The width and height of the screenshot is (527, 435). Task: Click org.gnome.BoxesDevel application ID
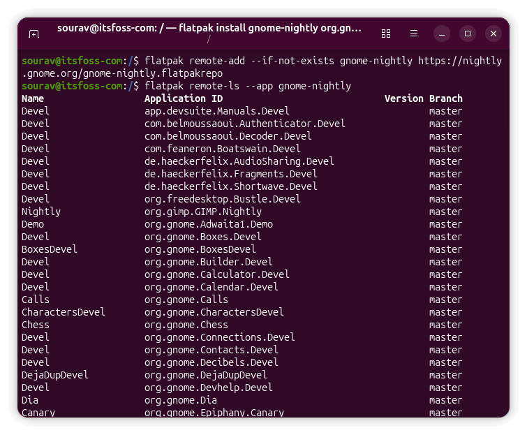click(200, 249)
